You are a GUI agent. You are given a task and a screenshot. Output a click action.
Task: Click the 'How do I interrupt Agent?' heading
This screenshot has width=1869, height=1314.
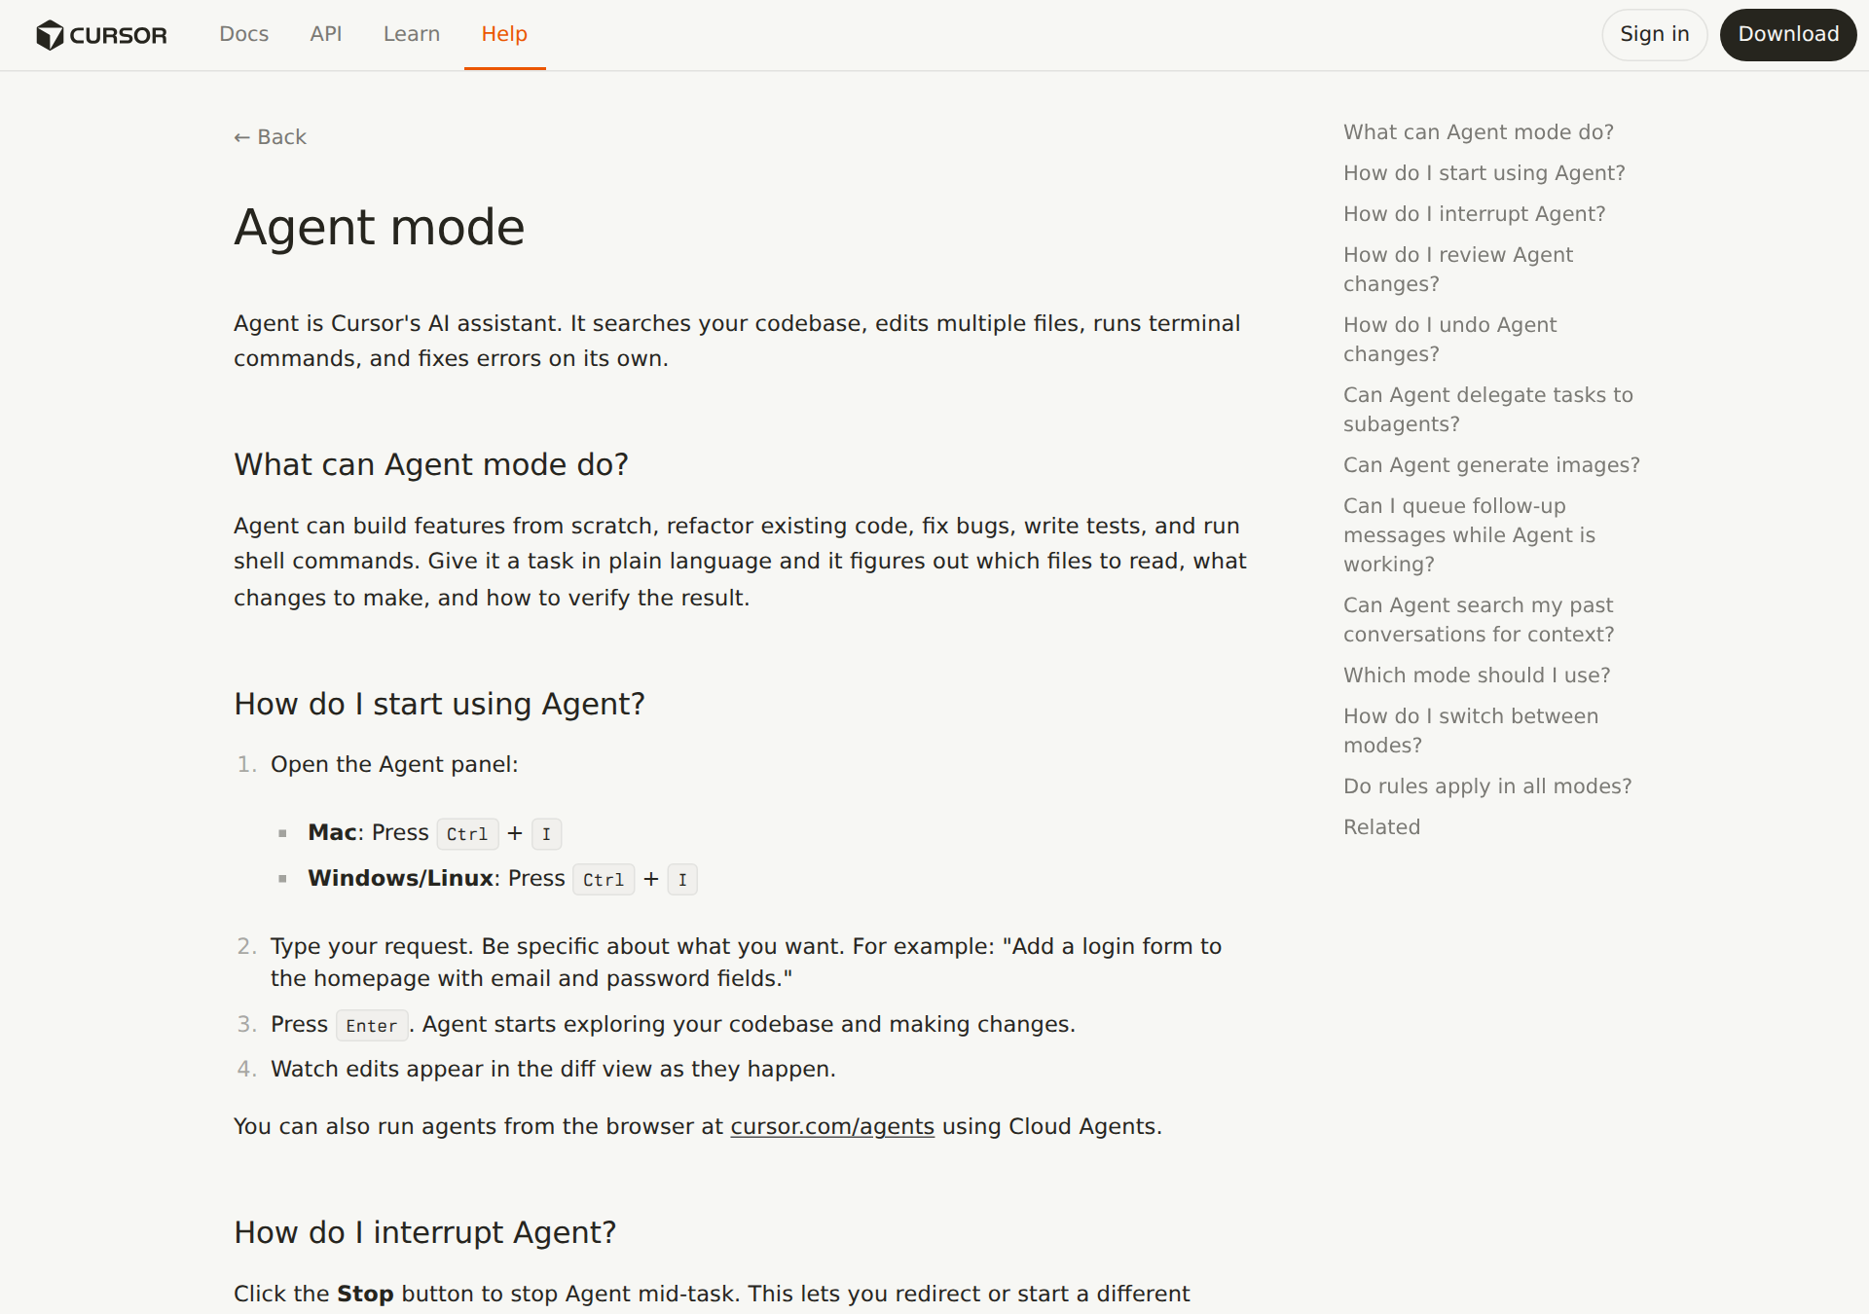coord(425,1233)
